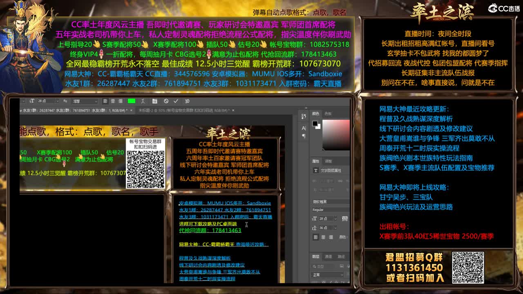This screenshot has height=294, width=523.
Task: Open the 微软雅黑 font family dropdown
Action: [331, 202]
